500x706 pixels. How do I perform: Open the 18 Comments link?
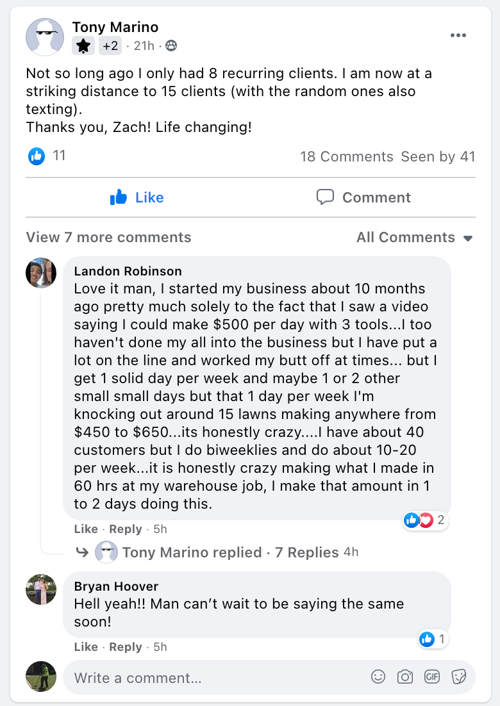coord(346,156)
